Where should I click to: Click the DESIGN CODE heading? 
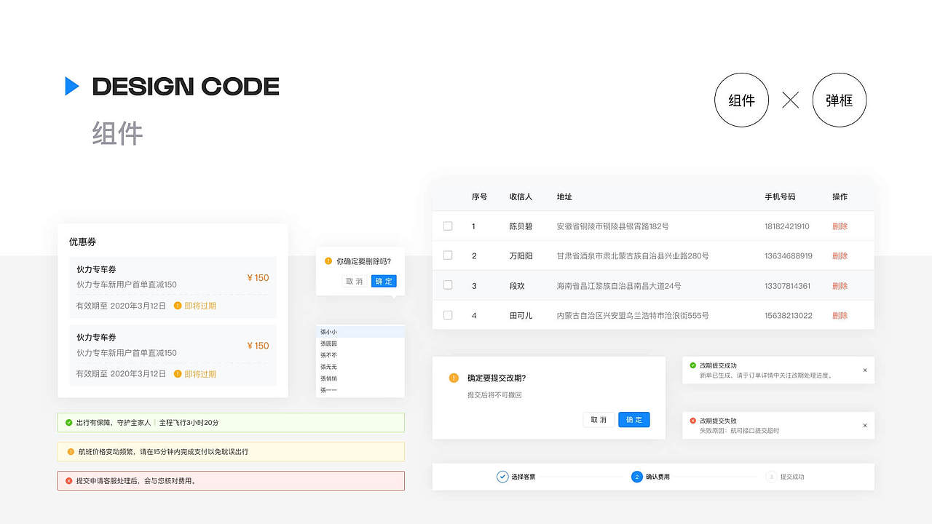[x=186, y=87]
